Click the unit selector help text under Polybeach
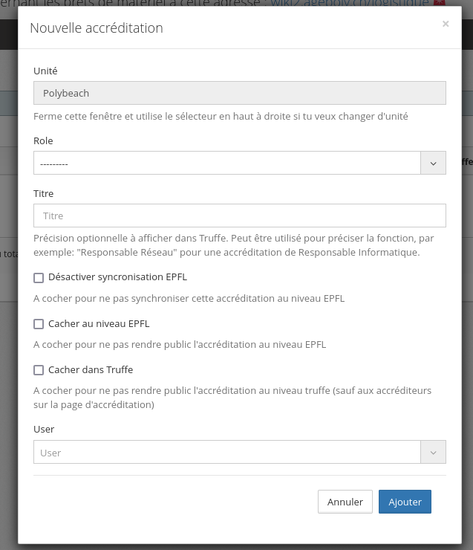This screenshot has height=550, width=473. 220,116
